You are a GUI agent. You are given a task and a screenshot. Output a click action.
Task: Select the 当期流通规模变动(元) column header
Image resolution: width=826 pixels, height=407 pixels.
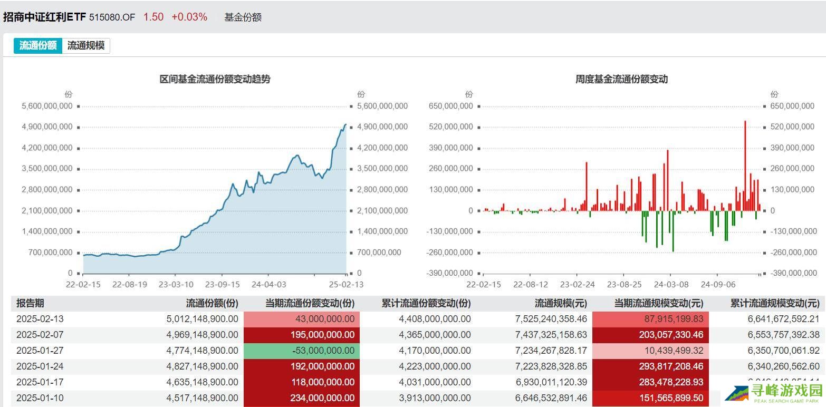click(658, 303)
